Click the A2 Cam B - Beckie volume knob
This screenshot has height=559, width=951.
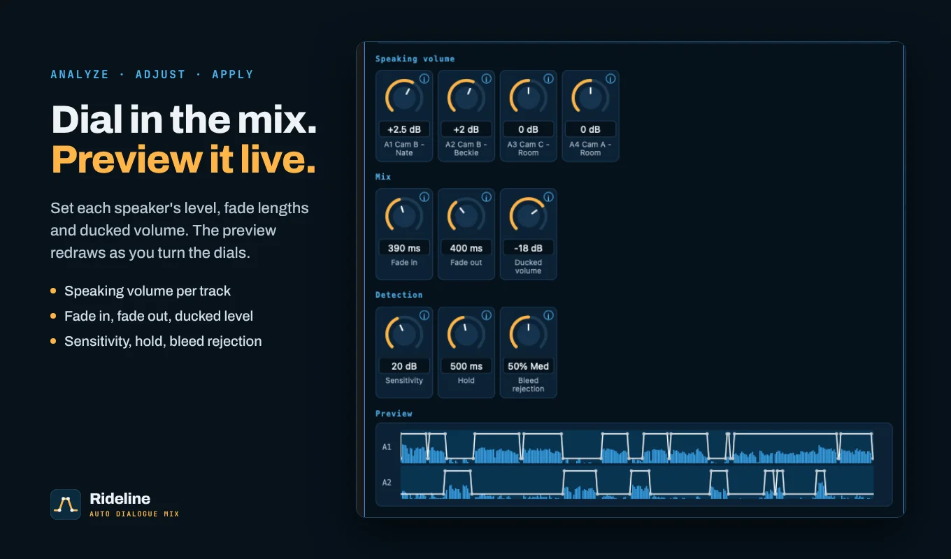[x=466, y=97]
